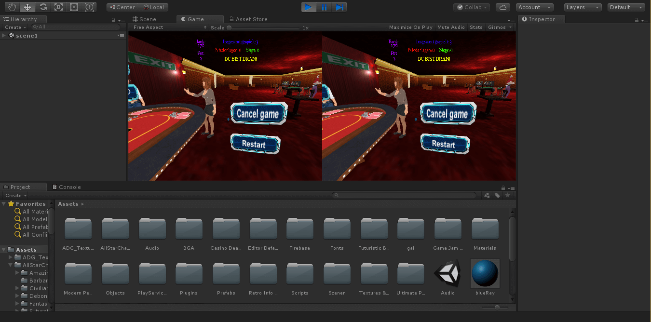Open the Asset Store tab

(x=247, y=19)
